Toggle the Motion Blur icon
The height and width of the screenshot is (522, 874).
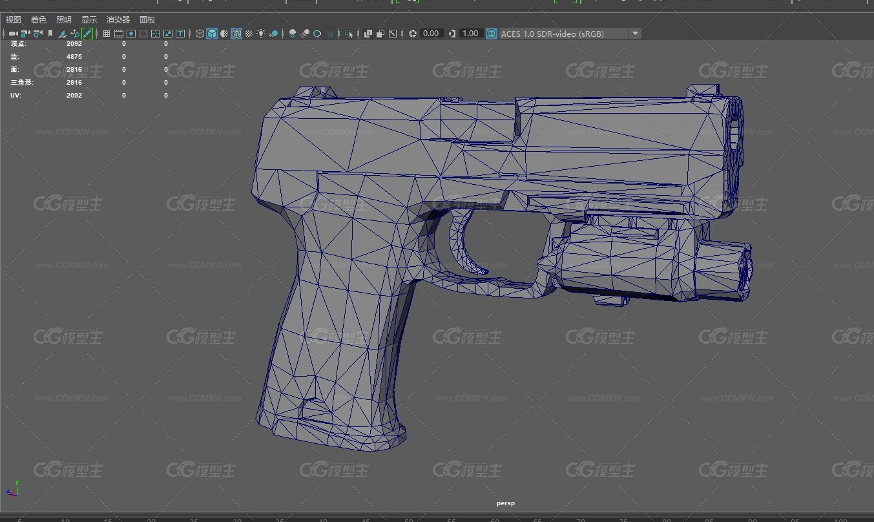(x=304, y=34)
